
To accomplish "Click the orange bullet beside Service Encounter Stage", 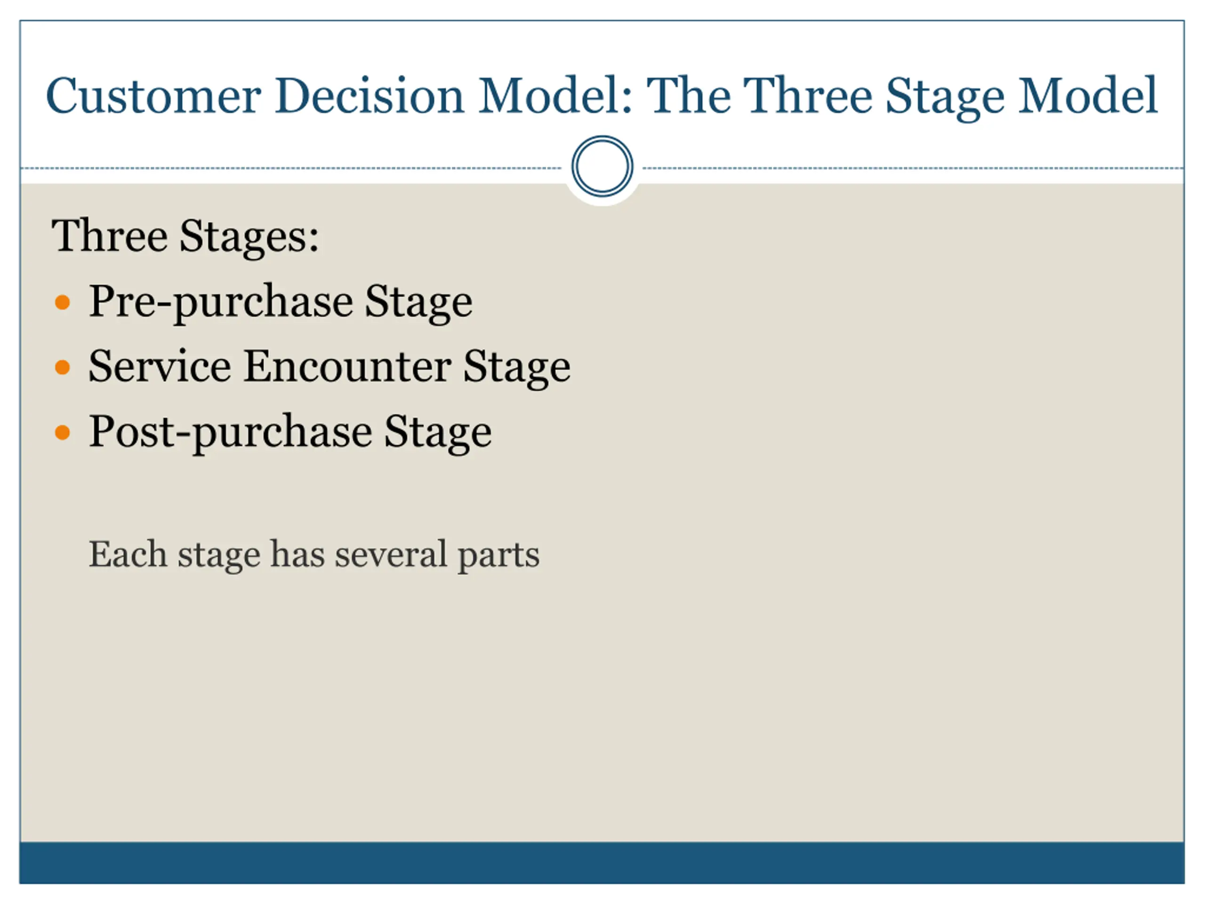I will point(63,367).
